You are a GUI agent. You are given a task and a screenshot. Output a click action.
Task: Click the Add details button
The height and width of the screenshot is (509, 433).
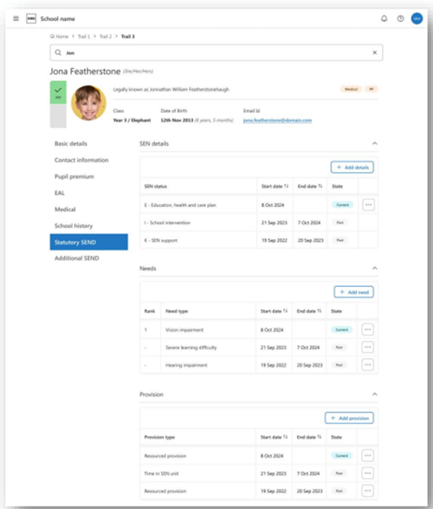[352, 167]
